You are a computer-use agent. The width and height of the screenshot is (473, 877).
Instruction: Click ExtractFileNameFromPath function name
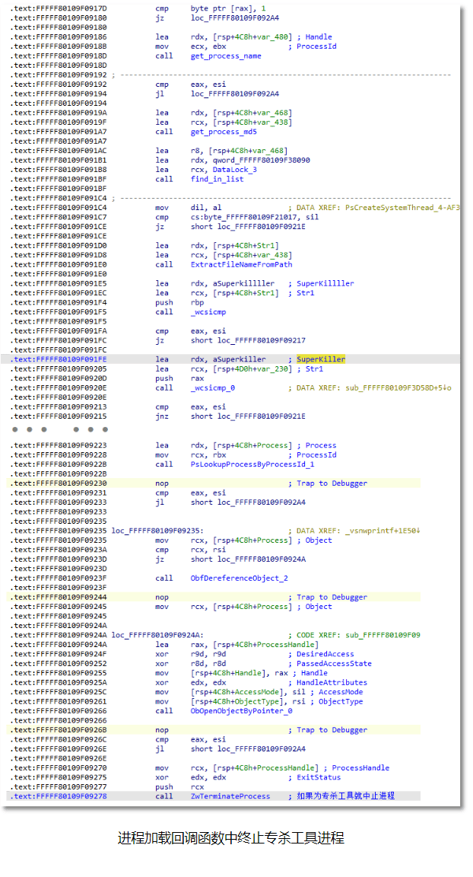241,265
